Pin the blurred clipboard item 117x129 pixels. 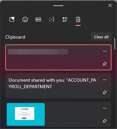[x=105, y=64]
